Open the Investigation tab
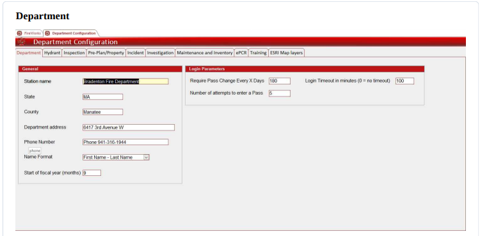 [x=160, y=53]
